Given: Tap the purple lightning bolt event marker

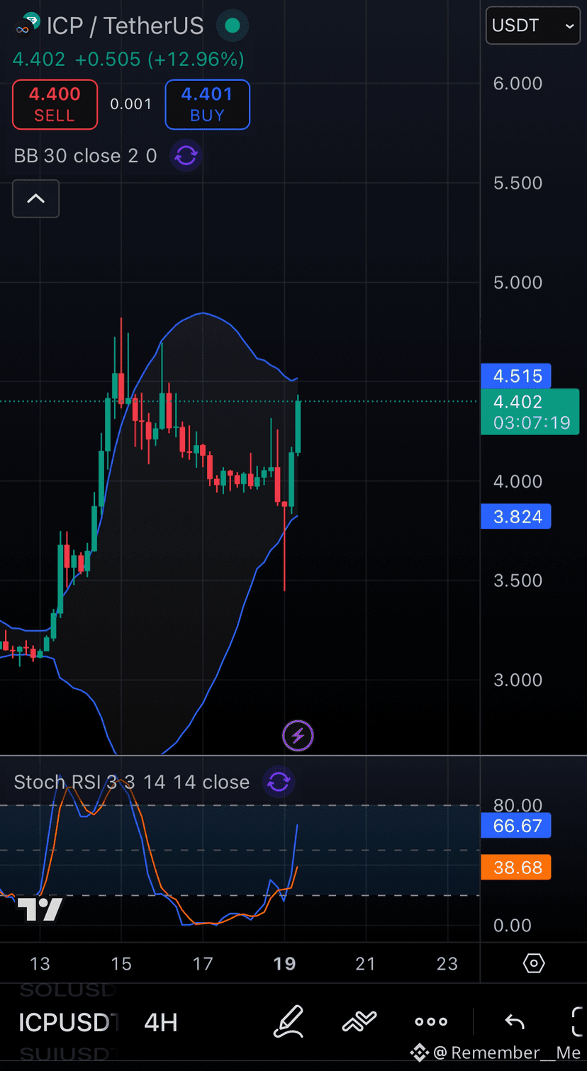Looking at the screenshot, I should pyautogui.click(x=298, y=736).
